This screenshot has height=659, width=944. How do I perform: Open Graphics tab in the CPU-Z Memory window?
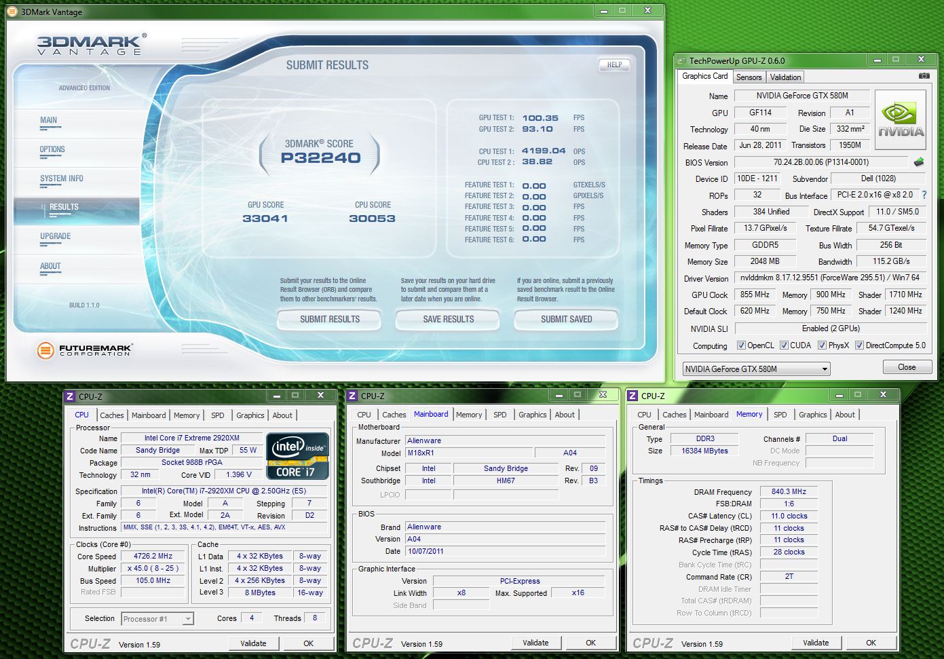coord(812,415)
